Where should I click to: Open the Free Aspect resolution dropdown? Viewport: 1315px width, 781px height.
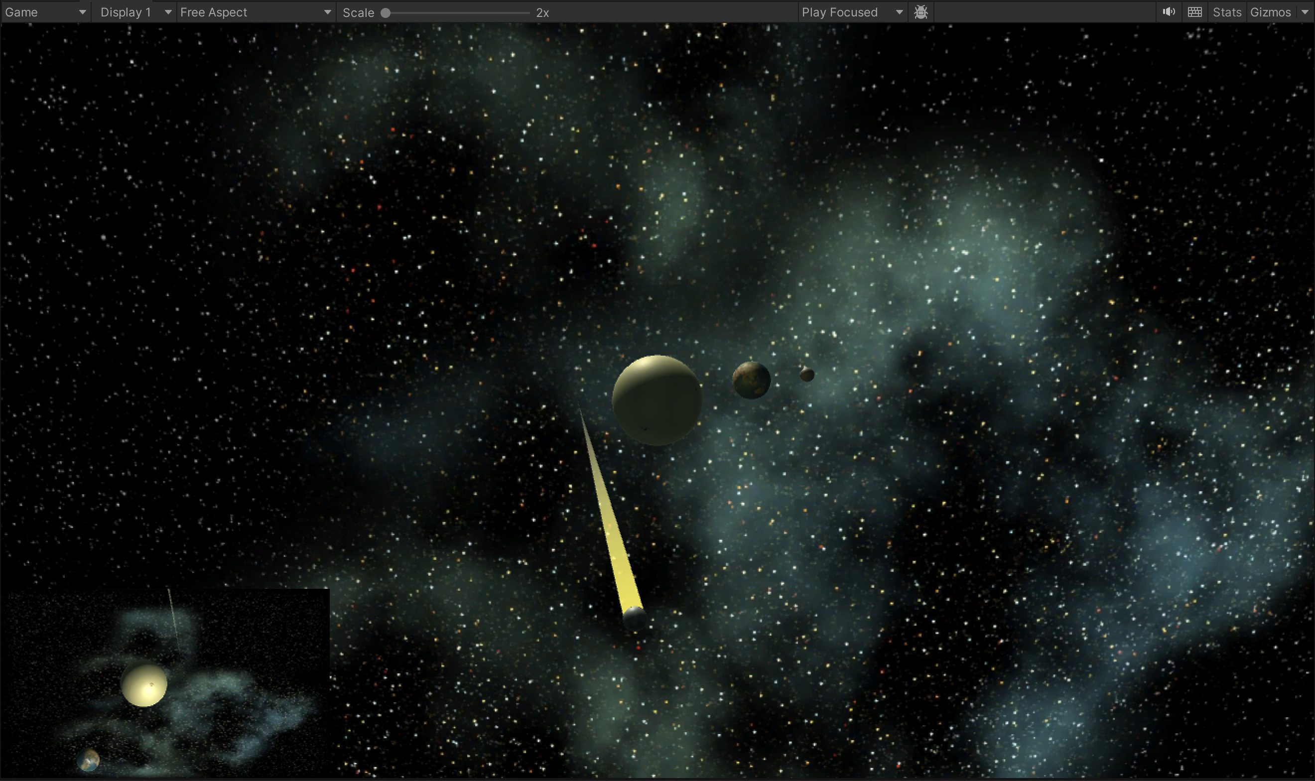point(256,12)
